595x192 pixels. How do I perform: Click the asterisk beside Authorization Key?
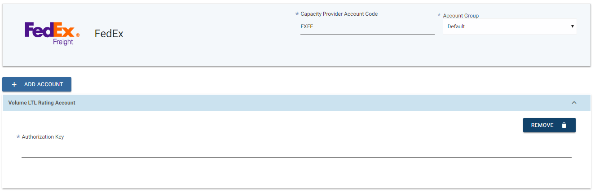tap(18, 136)
